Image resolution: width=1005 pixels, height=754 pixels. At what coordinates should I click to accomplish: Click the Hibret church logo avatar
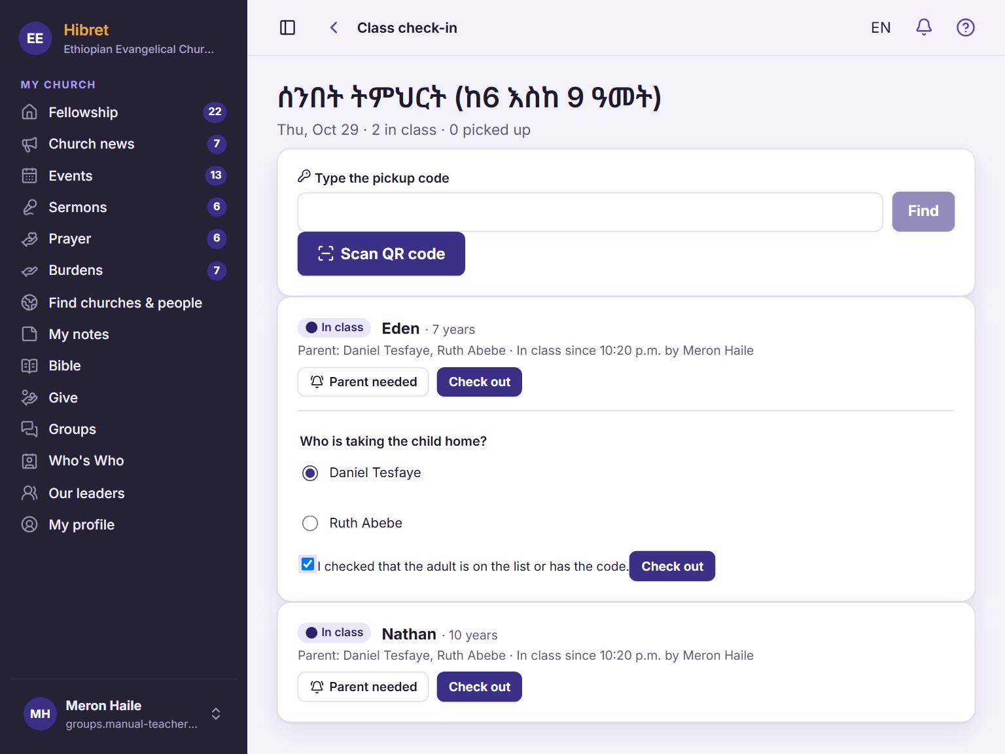pyautogui.click(x=35, y=39)
